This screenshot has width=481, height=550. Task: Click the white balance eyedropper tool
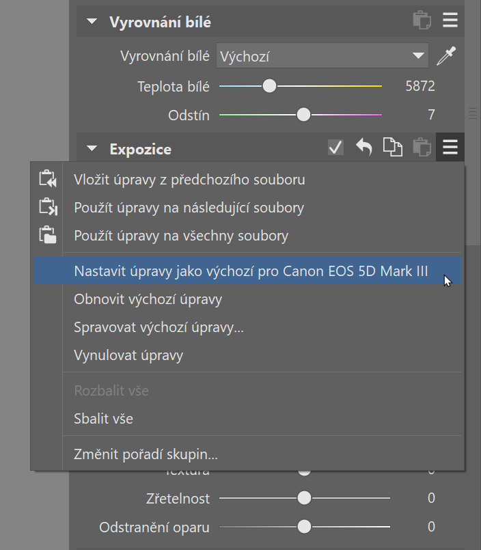tap(446, 56)
